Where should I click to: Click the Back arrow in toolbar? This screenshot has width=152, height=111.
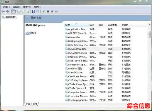(3, 11)
